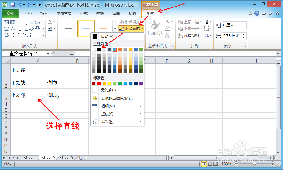Select the gray line shape style thumbnail
Viewport: 283px width, 170px height.
[x=69, y=29]
